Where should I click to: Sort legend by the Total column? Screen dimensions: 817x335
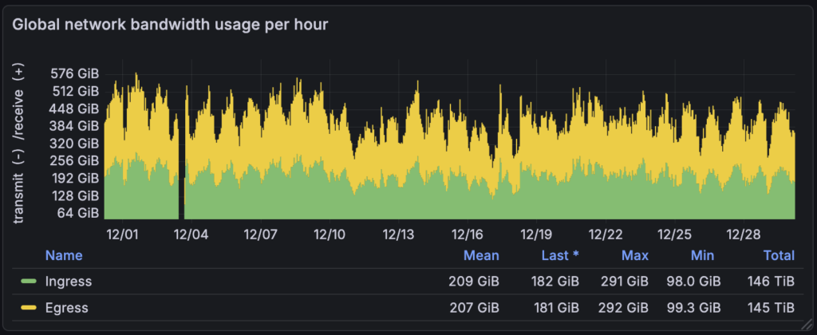[778, 255]
